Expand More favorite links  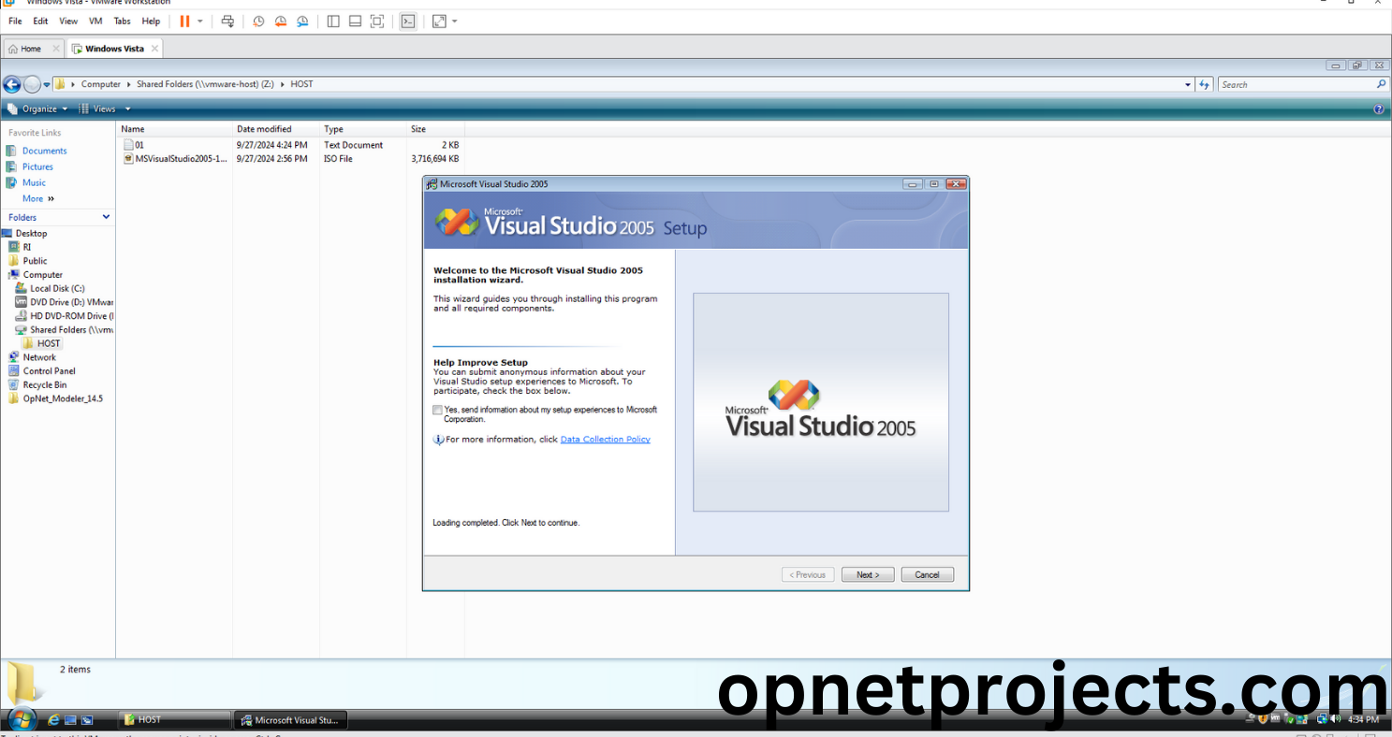[38, 198]
